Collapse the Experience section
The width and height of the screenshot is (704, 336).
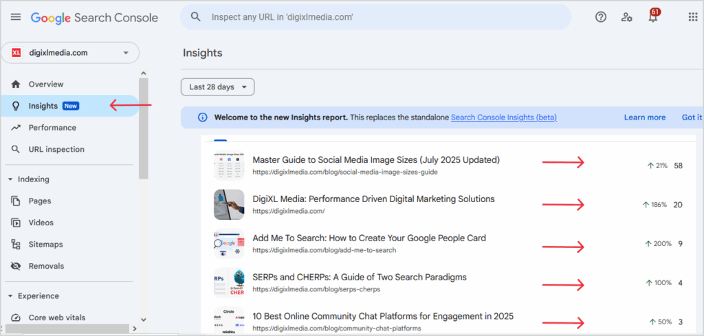click(x=10, y=296)
